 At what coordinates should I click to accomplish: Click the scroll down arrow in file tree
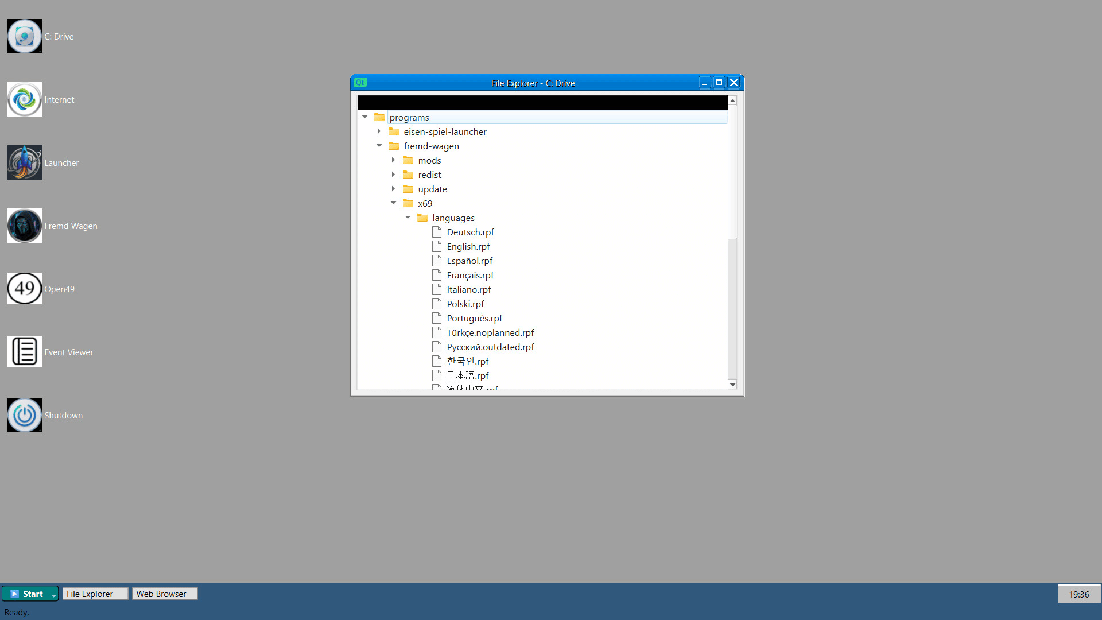click(x=732, y=385)
